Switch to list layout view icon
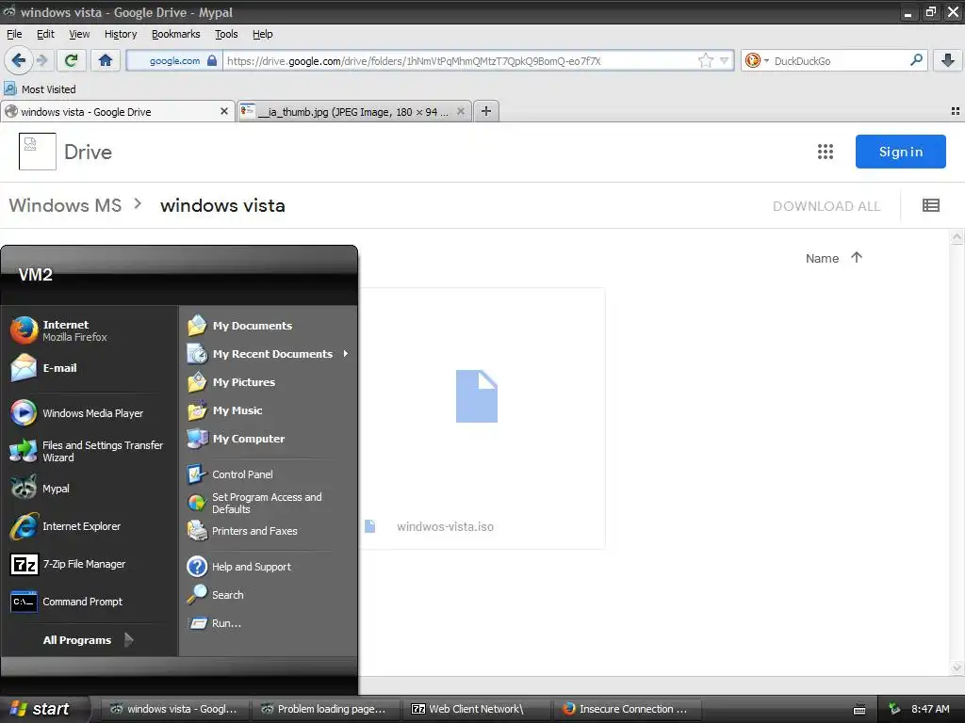Screen dimensions: 965x723 (930, 205)
